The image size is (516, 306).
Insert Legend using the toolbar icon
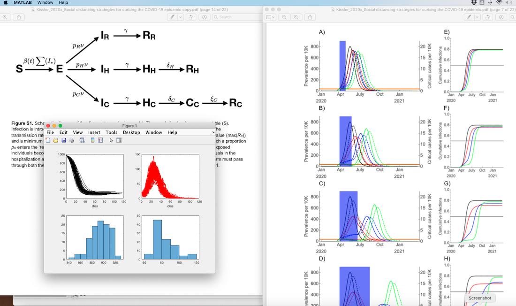[100, 140]
